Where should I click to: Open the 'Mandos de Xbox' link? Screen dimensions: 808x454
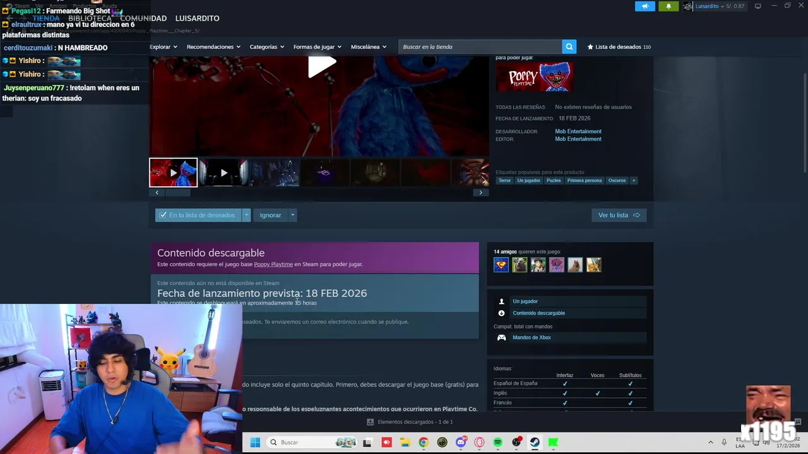pos(532,337)
